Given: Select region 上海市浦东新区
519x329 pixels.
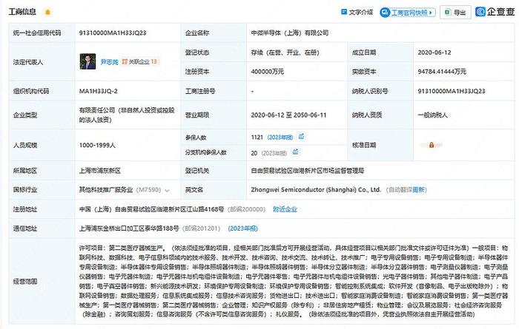Looking at the screenshot, I should coord(100,171).
